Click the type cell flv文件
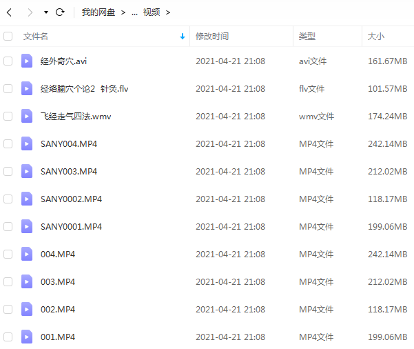 coord(311,88)
